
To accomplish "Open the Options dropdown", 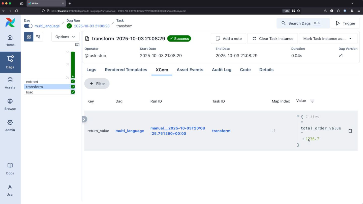I will click(x=65, y=37).
